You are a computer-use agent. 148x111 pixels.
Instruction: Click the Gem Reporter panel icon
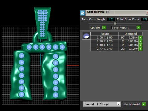coord(83,13)
